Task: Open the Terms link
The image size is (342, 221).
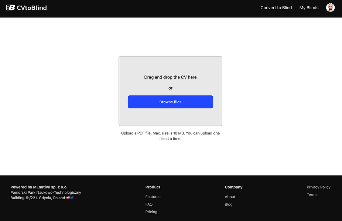Action: [312, 194]
